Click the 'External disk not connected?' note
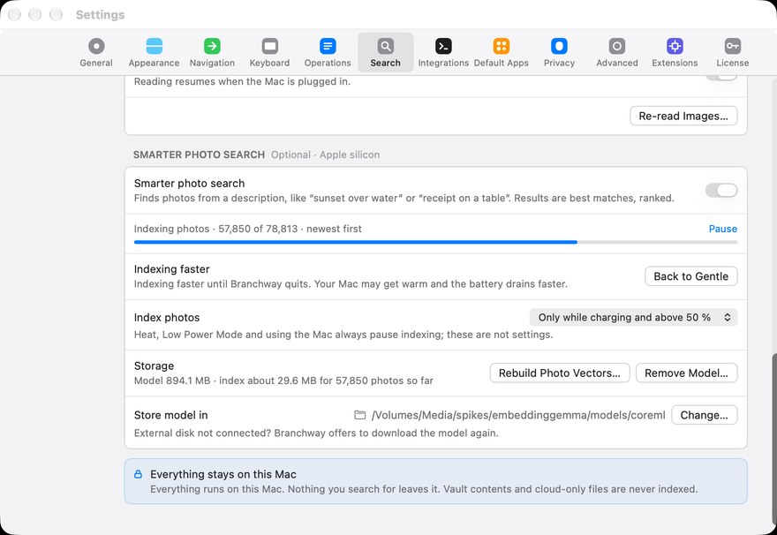 [316, 433]
